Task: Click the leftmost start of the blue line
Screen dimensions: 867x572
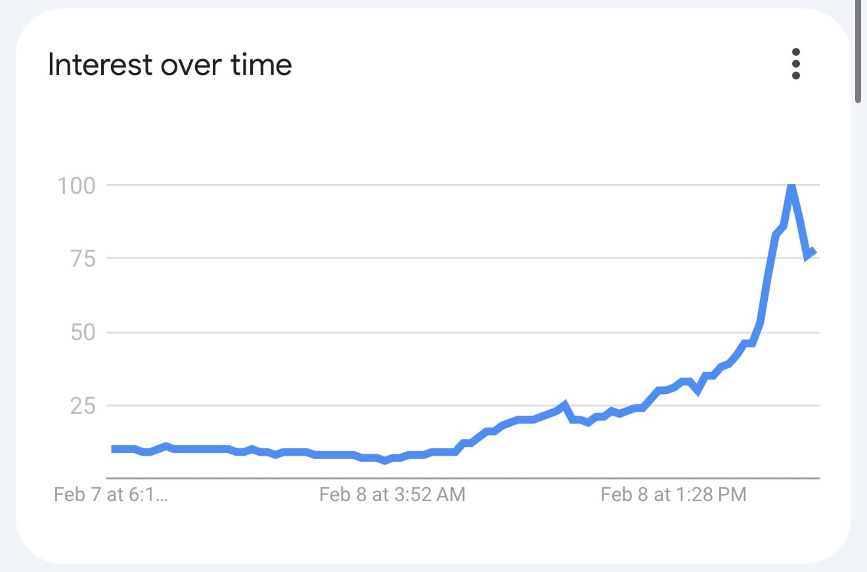Action: coord(113,449)
